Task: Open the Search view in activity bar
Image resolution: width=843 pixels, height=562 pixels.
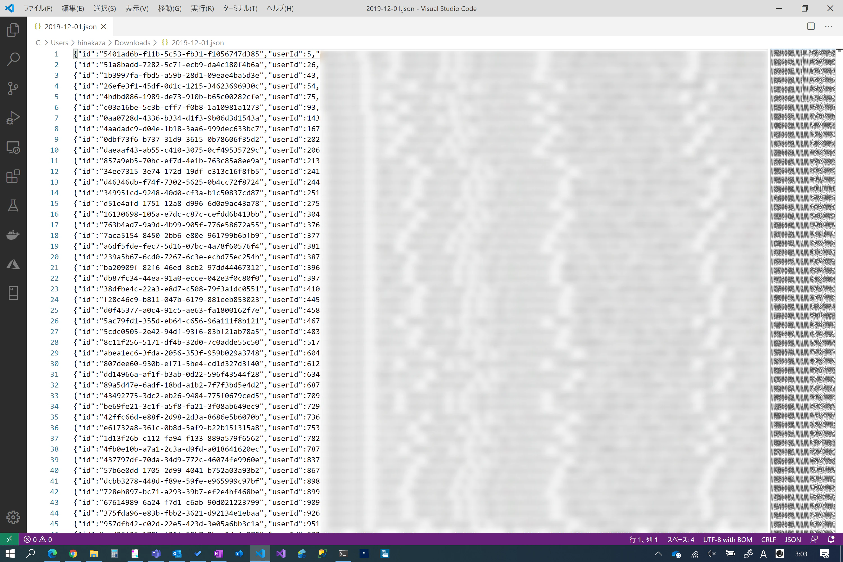Action: pos(13,59)
